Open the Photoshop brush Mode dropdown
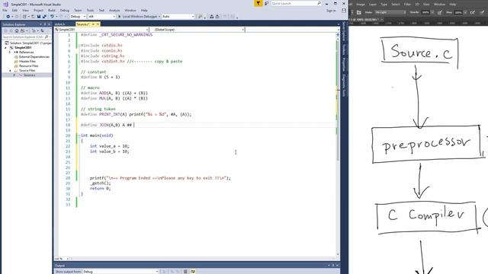This screenshot has height=274, width=488. 390,12
